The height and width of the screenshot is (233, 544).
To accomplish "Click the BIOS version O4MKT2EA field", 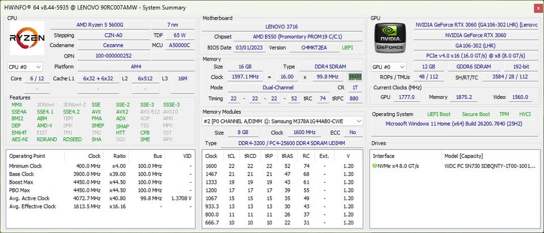I will 313,48.
